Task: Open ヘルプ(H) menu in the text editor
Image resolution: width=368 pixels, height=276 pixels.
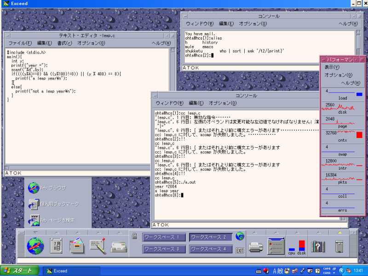Action: (x=161, y=43)
